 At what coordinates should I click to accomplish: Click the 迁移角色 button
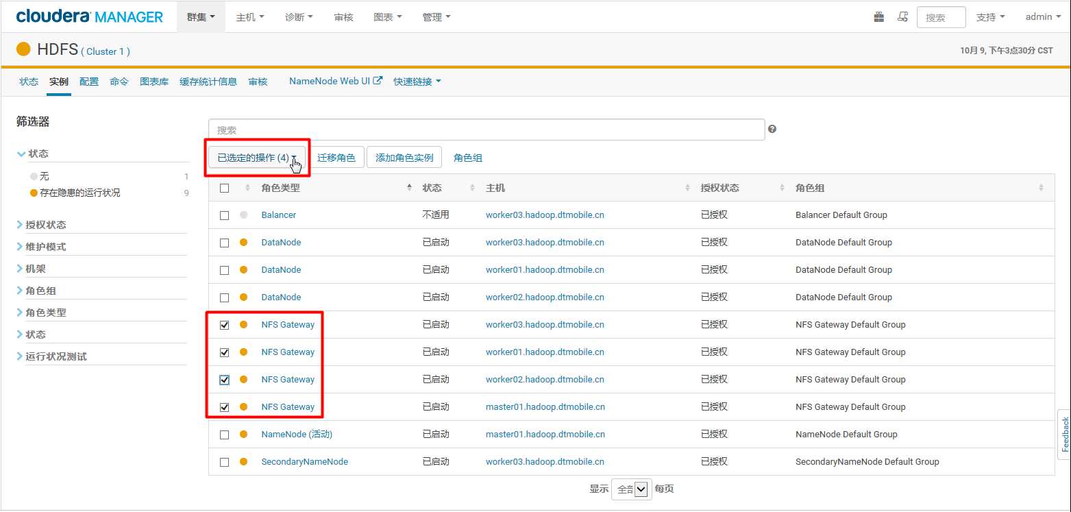coord(336,158)
